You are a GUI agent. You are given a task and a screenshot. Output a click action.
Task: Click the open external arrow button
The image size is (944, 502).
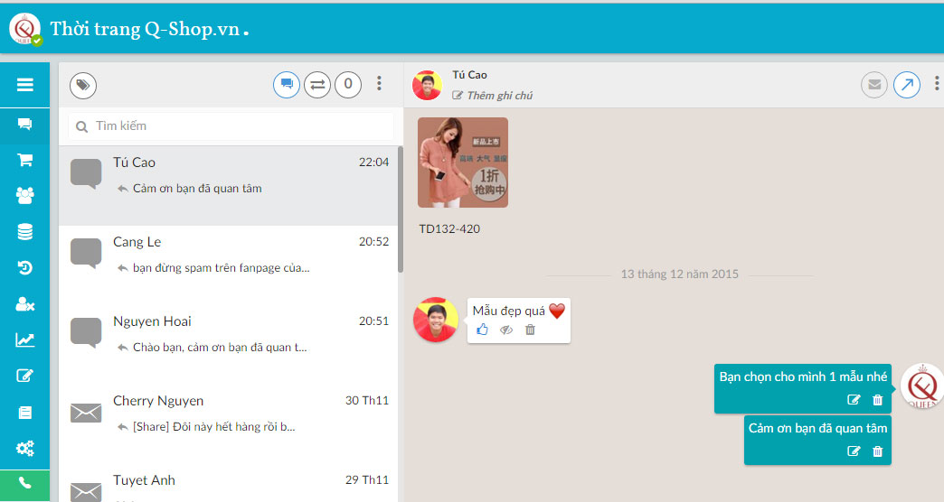tap(907, 85)
